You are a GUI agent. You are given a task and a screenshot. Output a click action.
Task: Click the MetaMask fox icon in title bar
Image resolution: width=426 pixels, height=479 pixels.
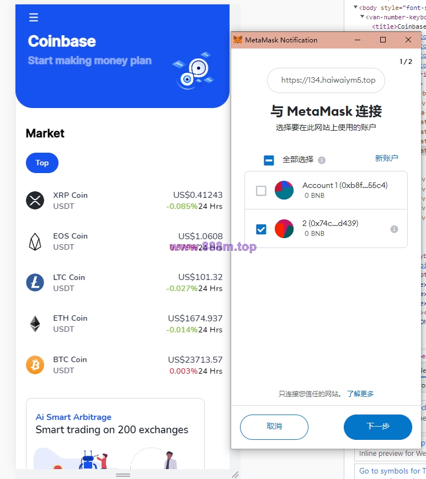pyautogui.click(x=238, y=40)
